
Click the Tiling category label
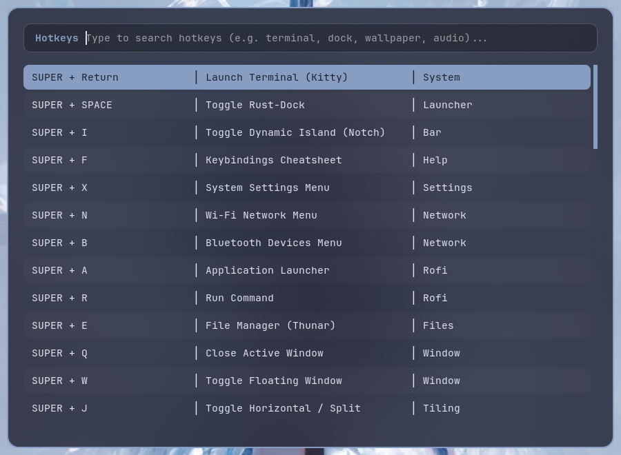coord(442,408)
